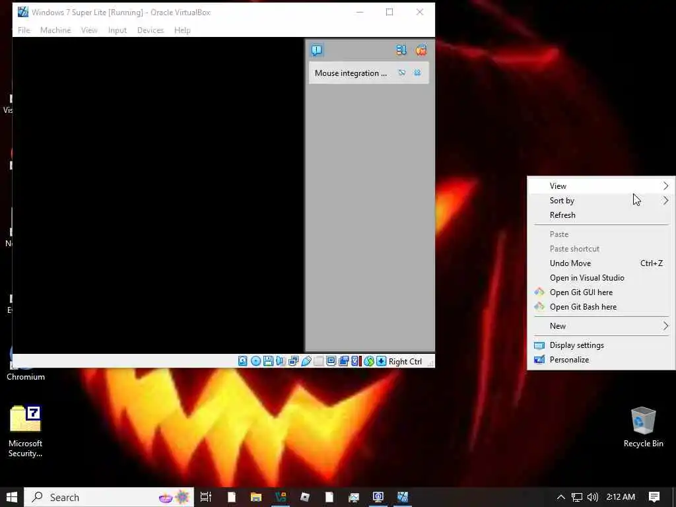Expand the New submenu in context menu
The width and height of the screenshot is (676, 507).
point(601,326)
